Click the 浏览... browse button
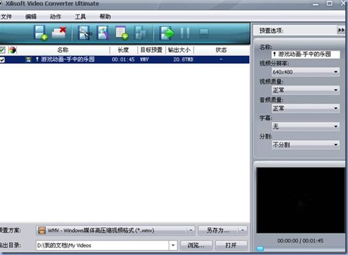Image resolution: width=348 pixels, height=255 pixels. tap(196, 245)
